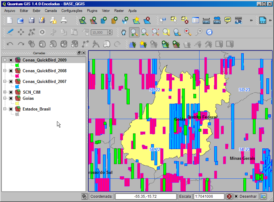Close the Camadas panel
Screen dimensions: 274x202
(84, 53)
